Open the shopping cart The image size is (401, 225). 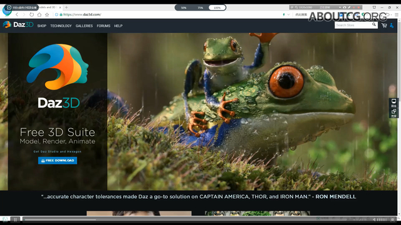[x=384, y=25]
